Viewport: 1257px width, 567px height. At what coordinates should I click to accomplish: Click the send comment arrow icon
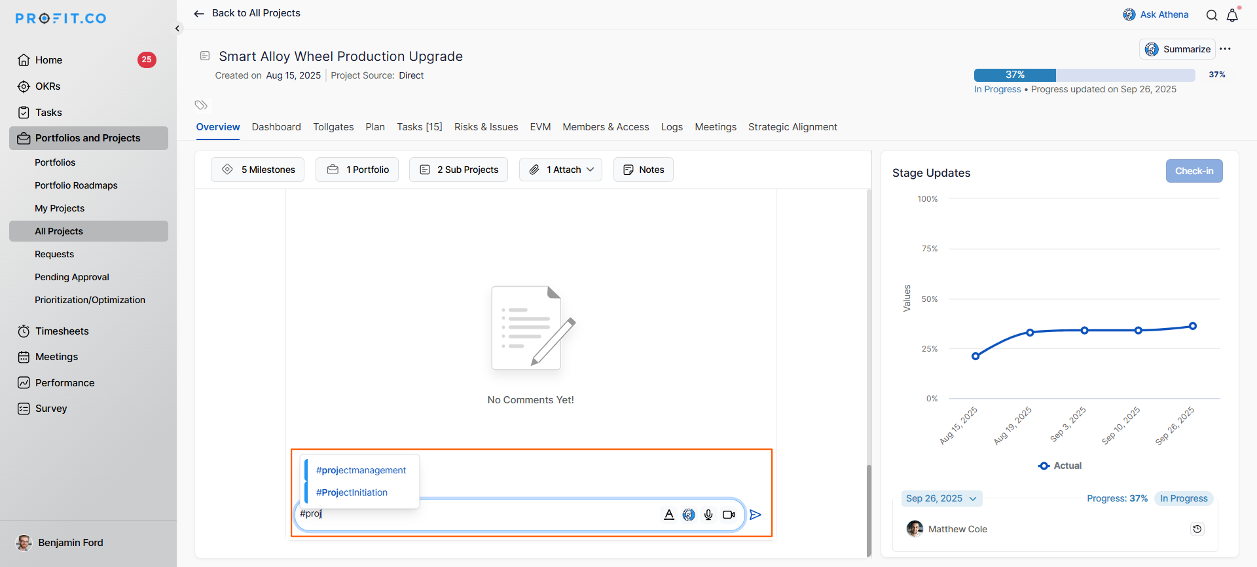756,515
